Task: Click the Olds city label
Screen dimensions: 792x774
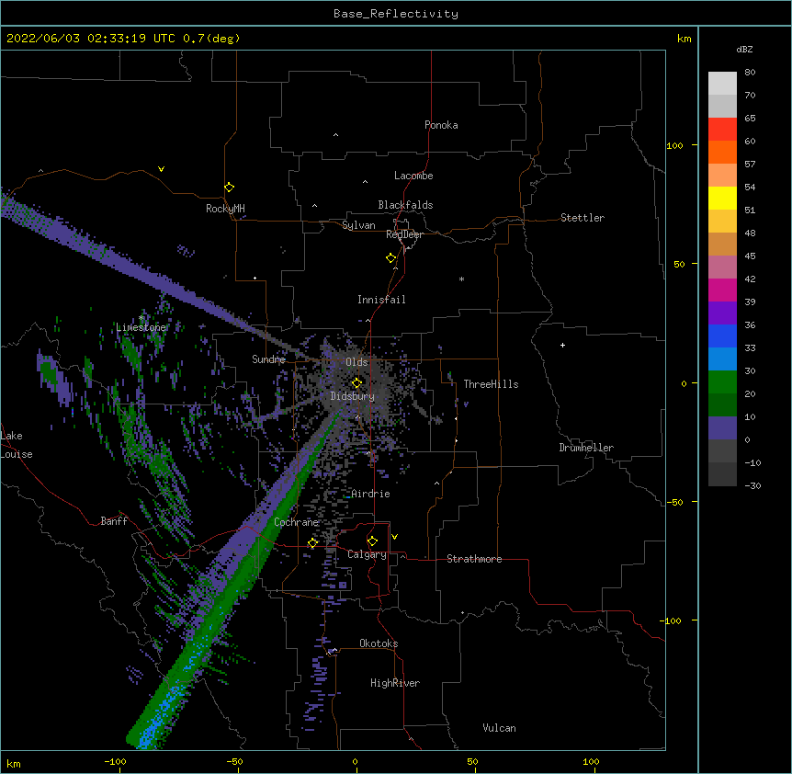Action: 356,362
